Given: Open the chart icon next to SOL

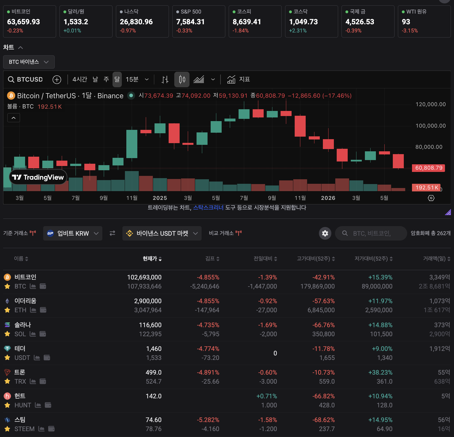Looking at the screenshot, I should [33, 334].
